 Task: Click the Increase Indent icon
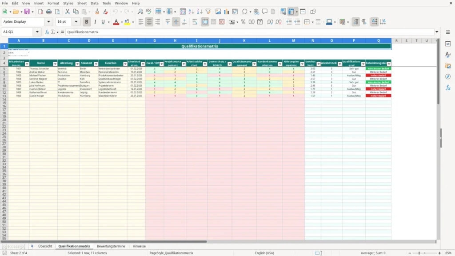tap(289, 22)
